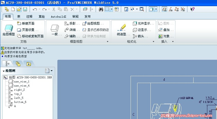The width and height of the screenshot is (217, 119).
Task: Click 对象 object insert button
Action: pos(166,36)
